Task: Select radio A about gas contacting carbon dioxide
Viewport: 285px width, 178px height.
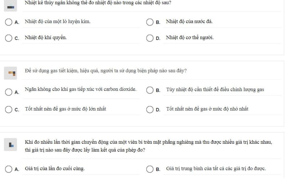Action: (9, 92)
